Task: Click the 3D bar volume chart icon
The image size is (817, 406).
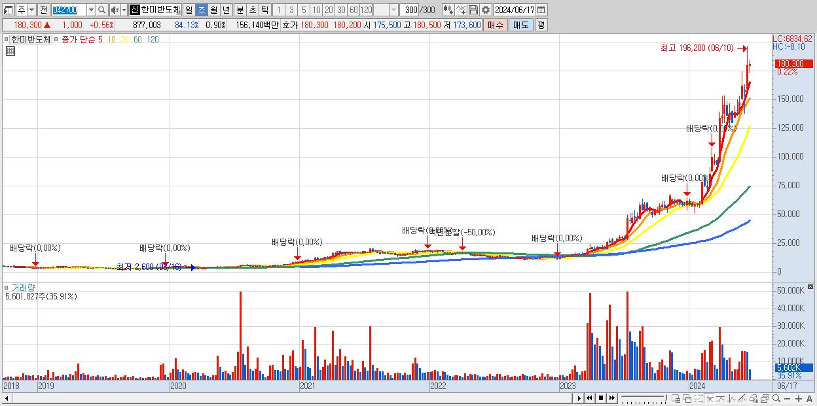Action: click(x=753, y=398)
